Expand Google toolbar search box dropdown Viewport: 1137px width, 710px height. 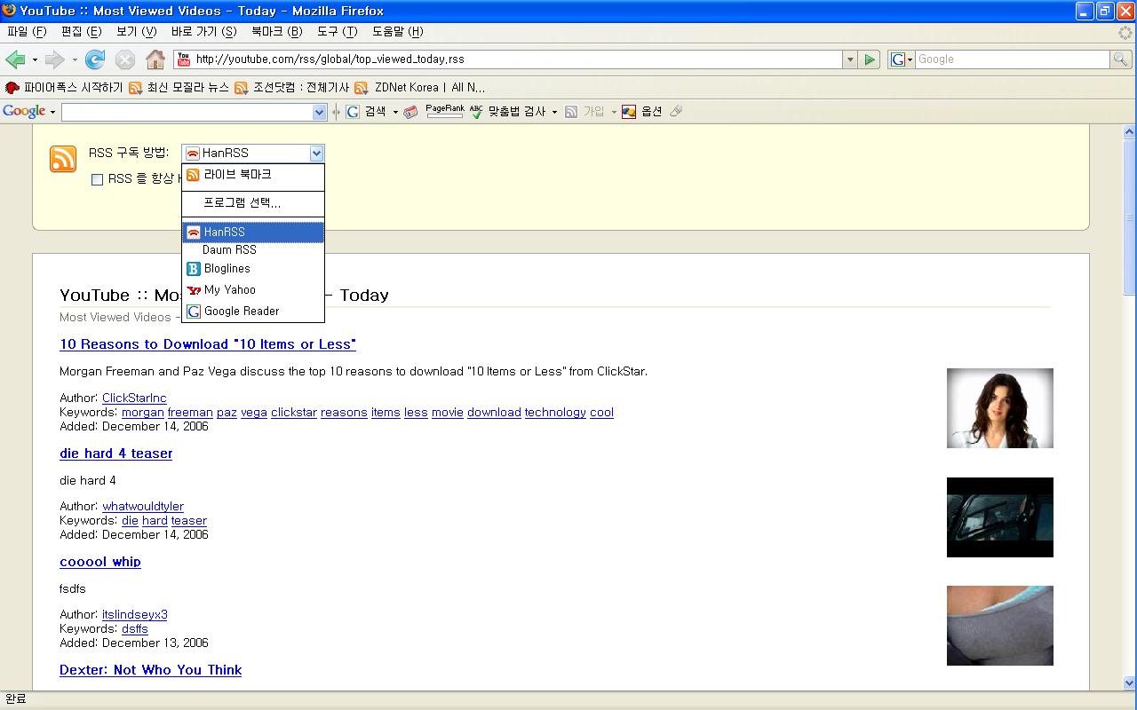[320, 112]
